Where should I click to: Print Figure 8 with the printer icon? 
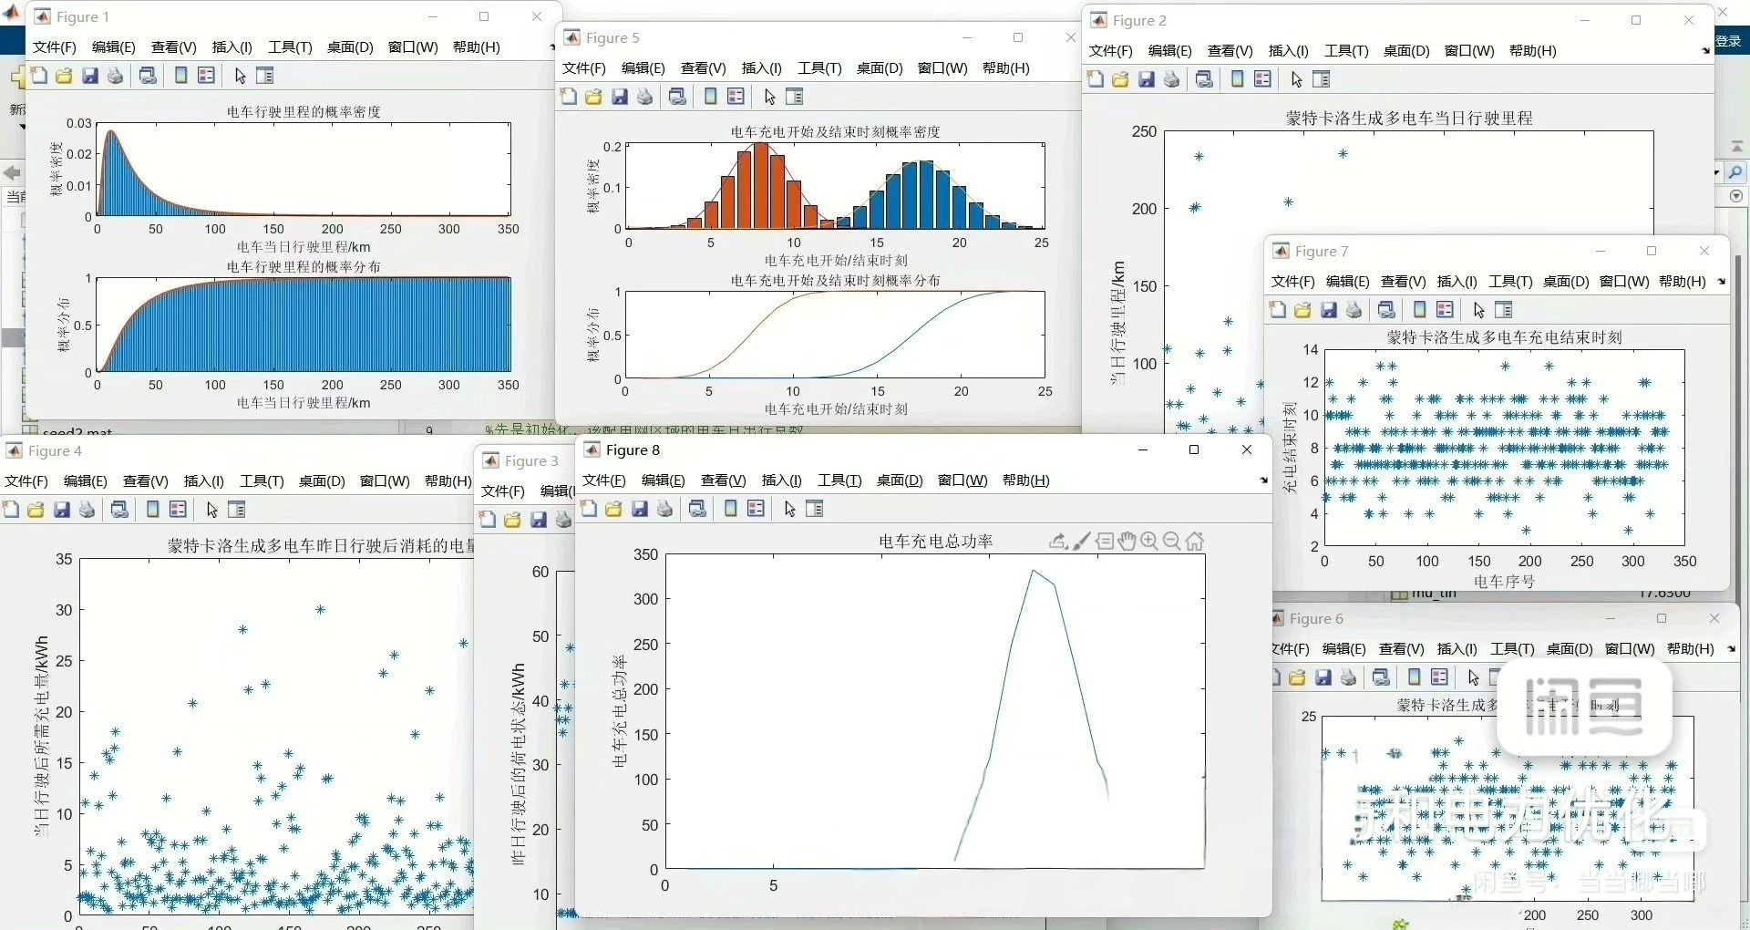click(665, 509)
